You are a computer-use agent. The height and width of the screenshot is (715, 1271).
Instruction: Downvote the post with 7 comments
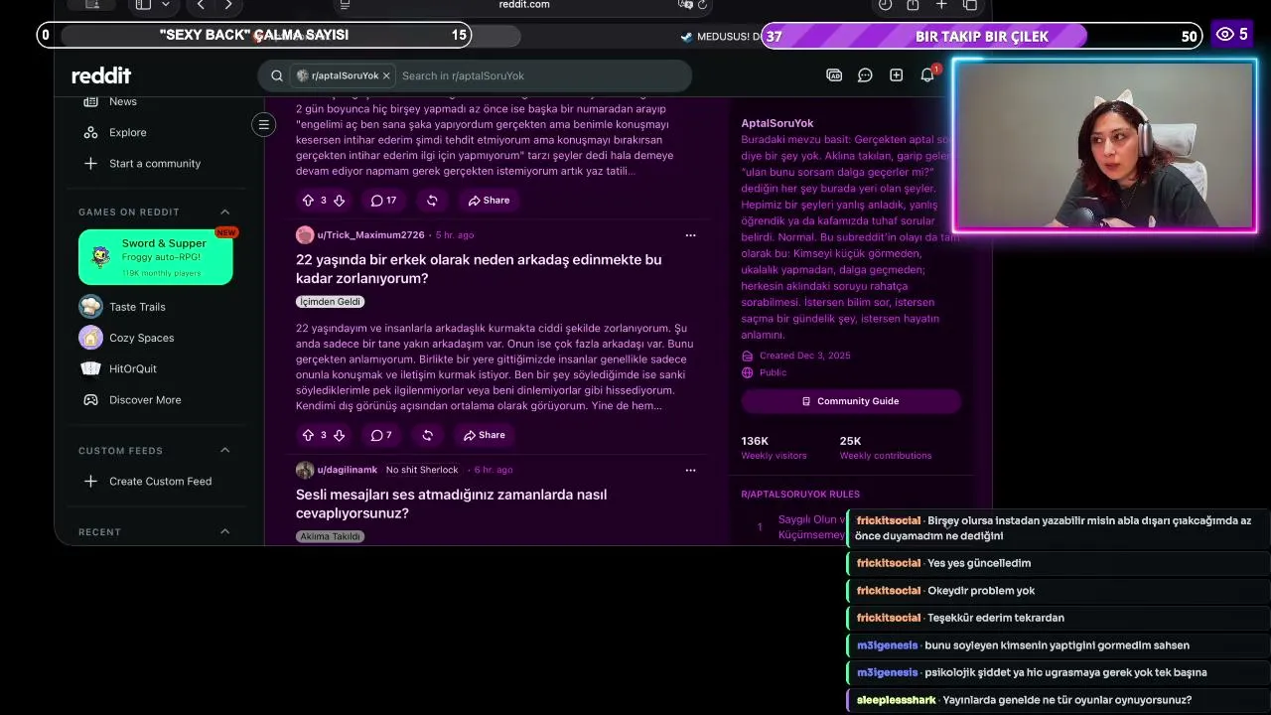pos(339,435)
